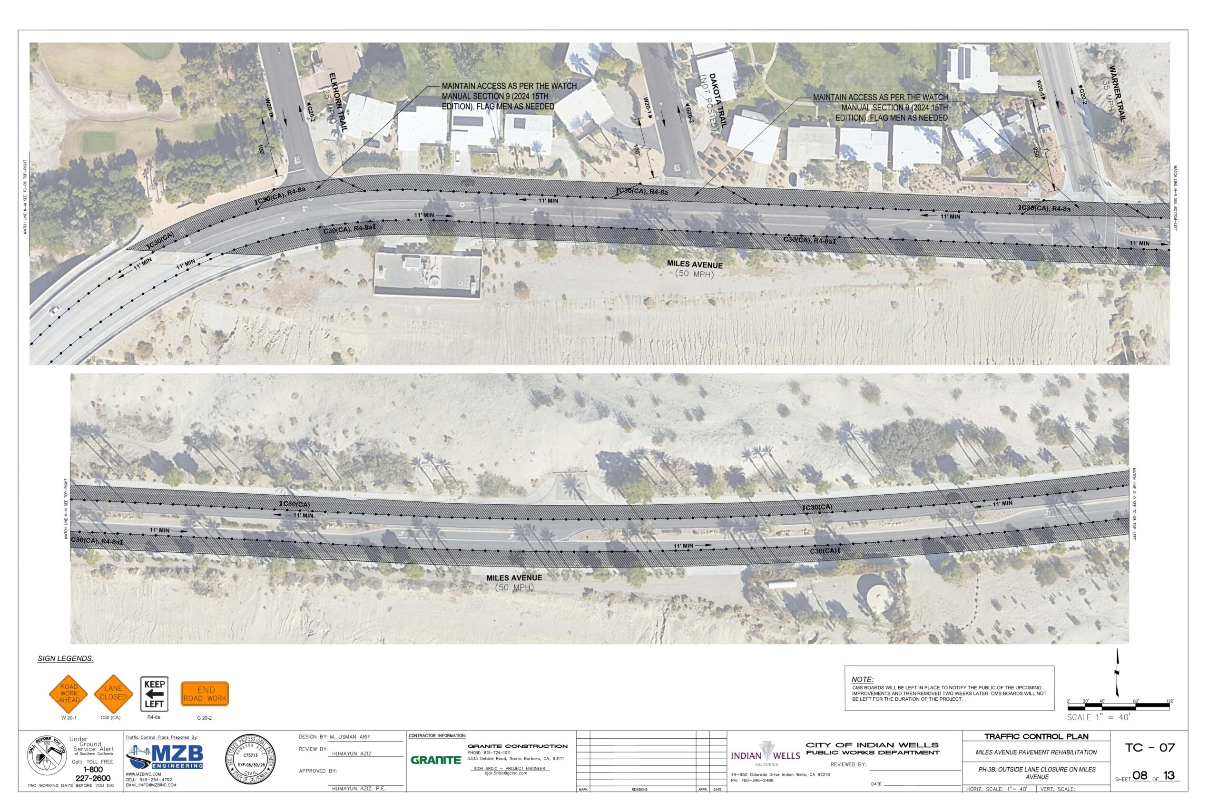Click the MZB Engineering logo
The height and width of the screenshot is (812, 1218).
click(x=165, y=757)
